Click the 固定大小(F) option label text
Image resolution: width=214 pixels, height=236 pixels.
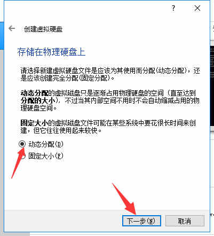pos(46,156)
